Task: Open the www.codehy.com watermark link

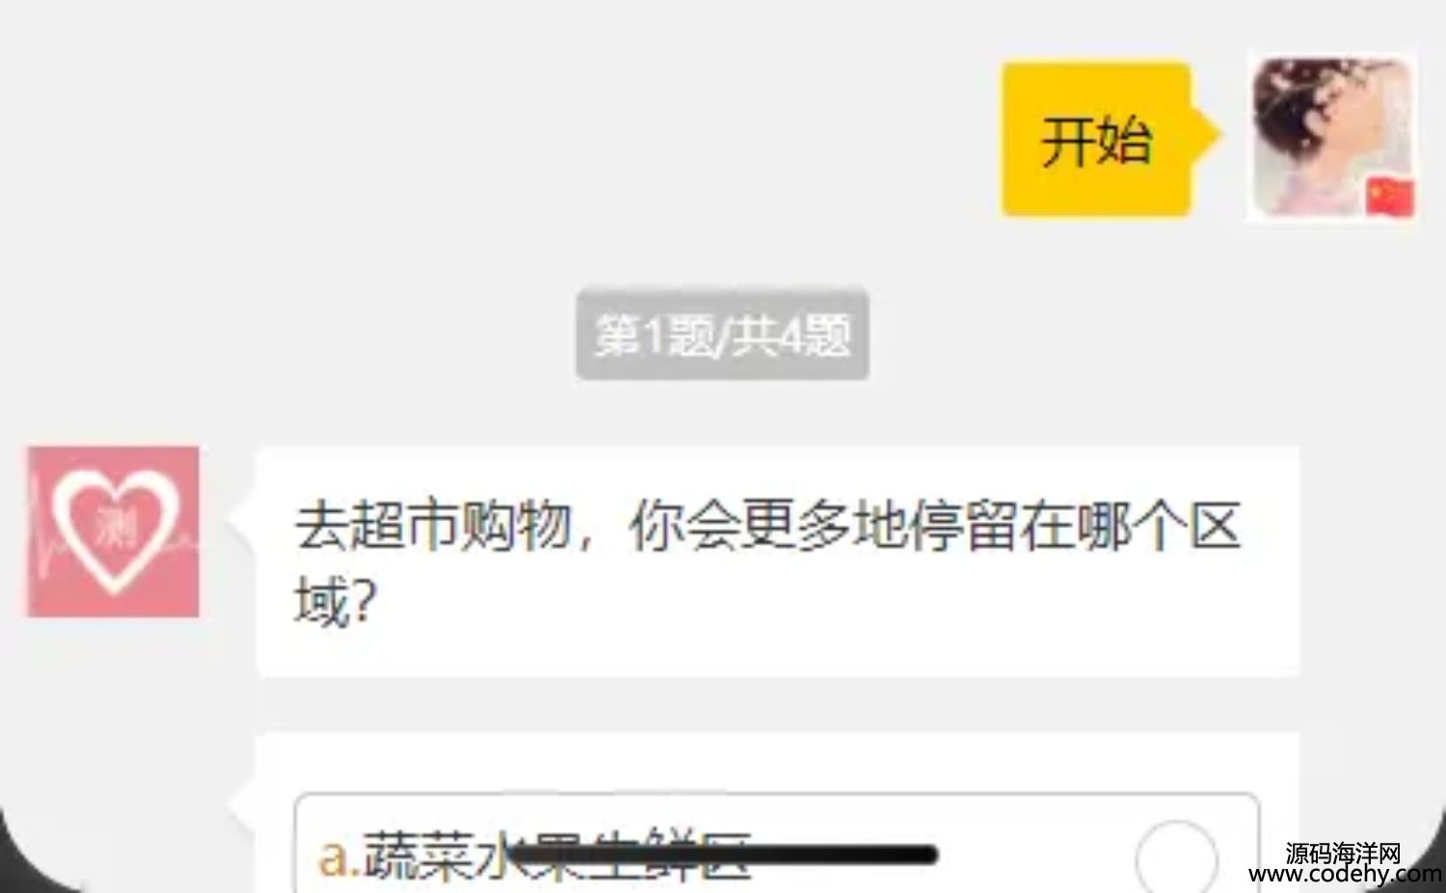Action: (x=1346, y=874)
